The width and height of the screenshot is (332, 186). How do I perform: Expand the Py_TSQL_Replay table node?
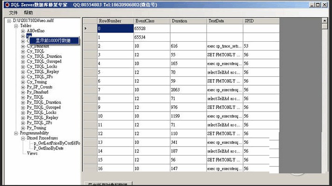tap(23, 118)
